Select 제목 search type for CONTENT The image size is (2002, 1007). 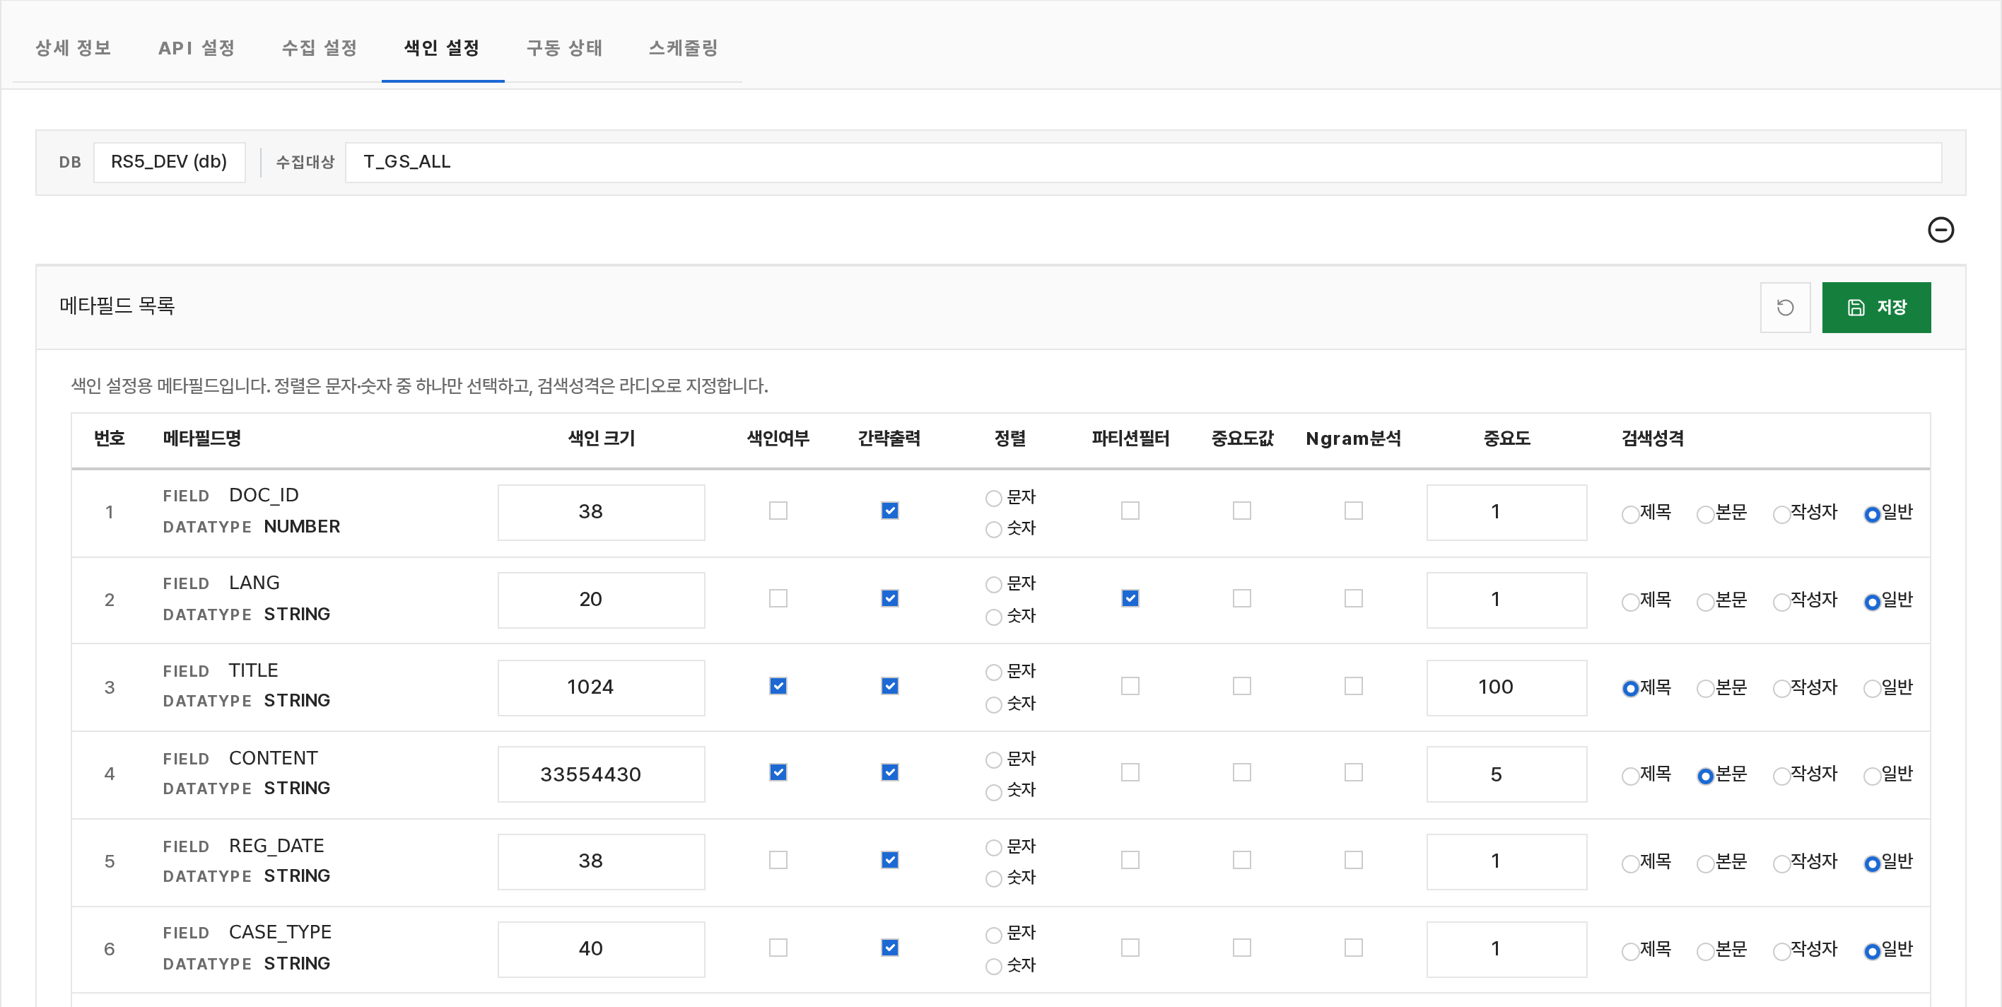[x=1629, y=776]
